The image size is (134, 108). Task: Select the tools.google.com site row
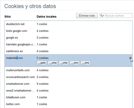point(68,31)
